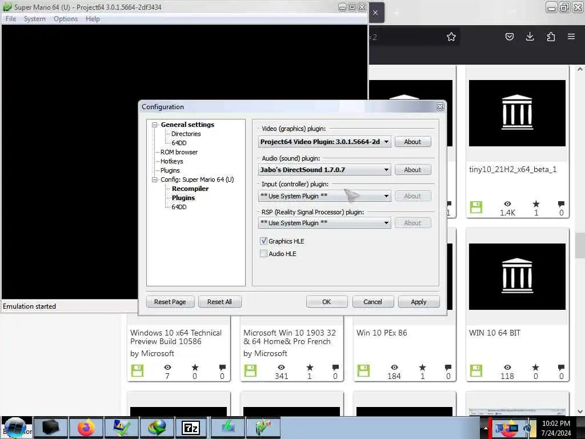Open RSP plugin dropdown
This screenshot has height=439, width=585.
click(x=324, y=223)
